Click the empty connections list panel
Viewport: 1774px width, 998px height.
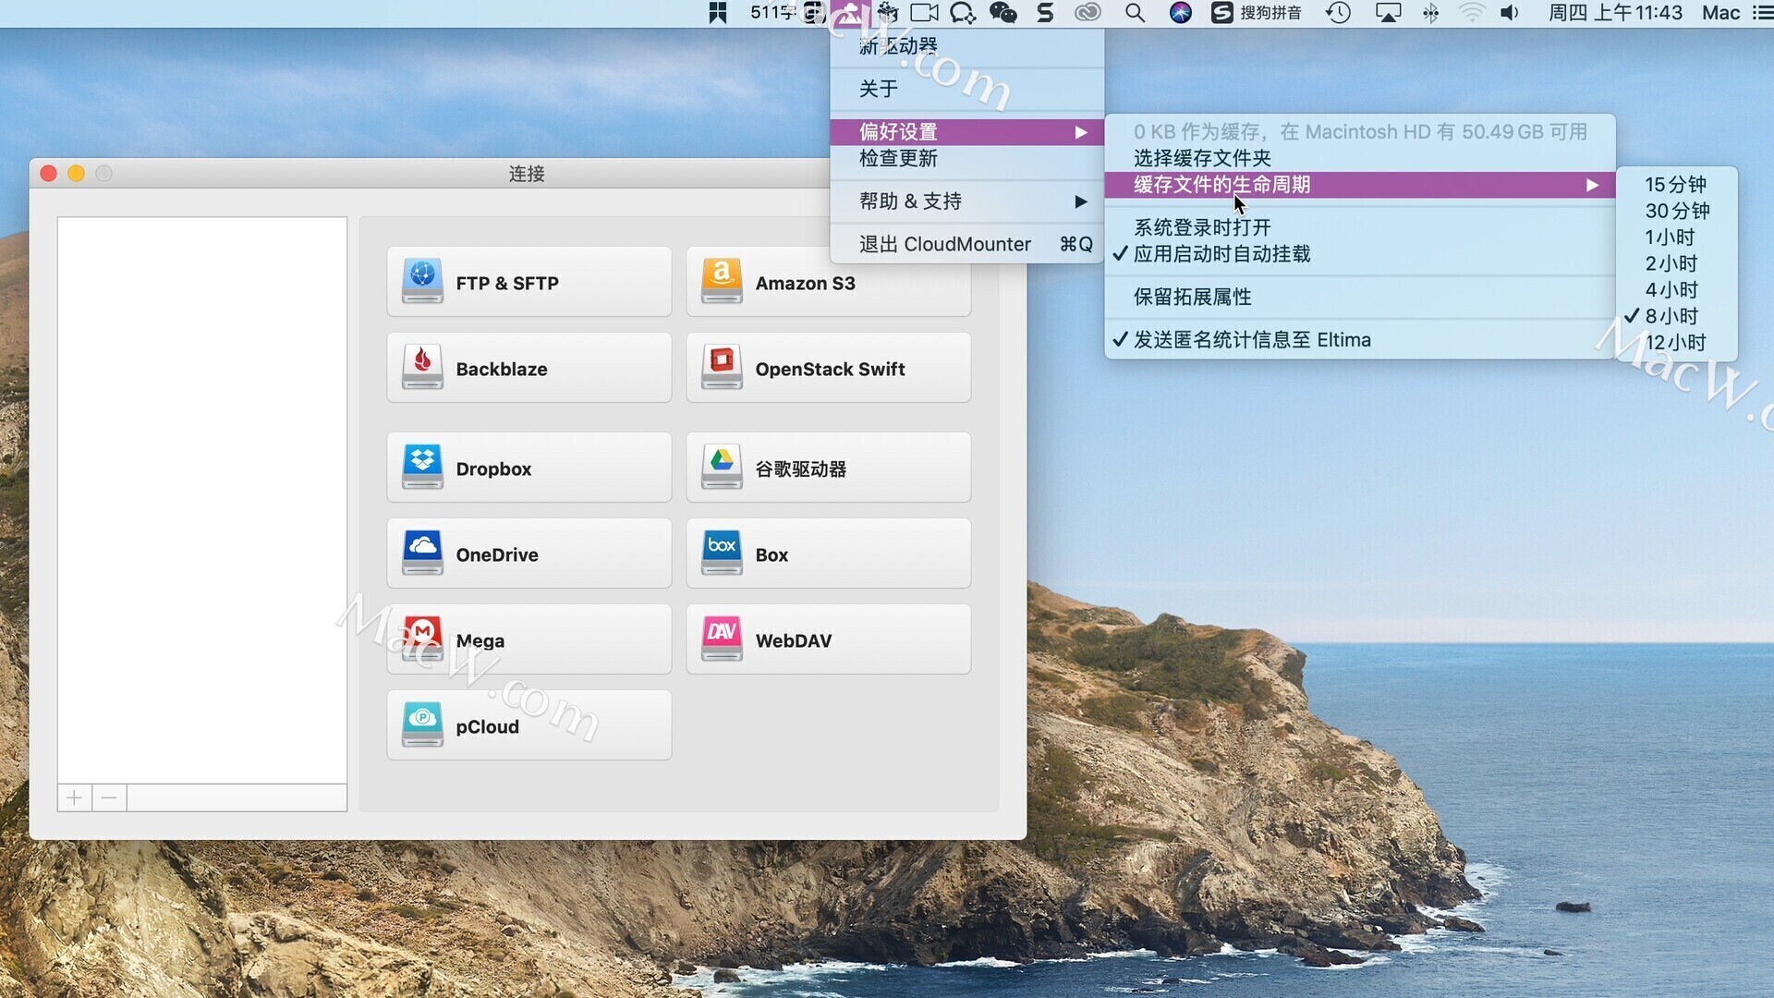click(202, 500)
